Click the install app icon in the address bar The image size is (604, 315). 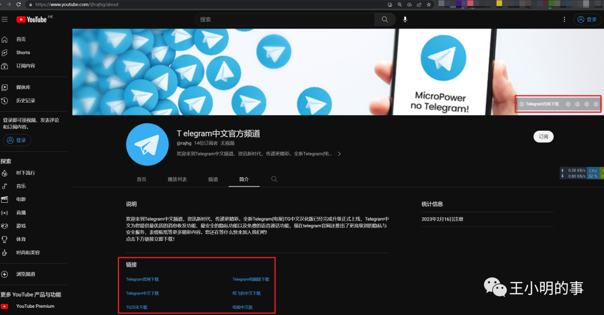point(390,4)
